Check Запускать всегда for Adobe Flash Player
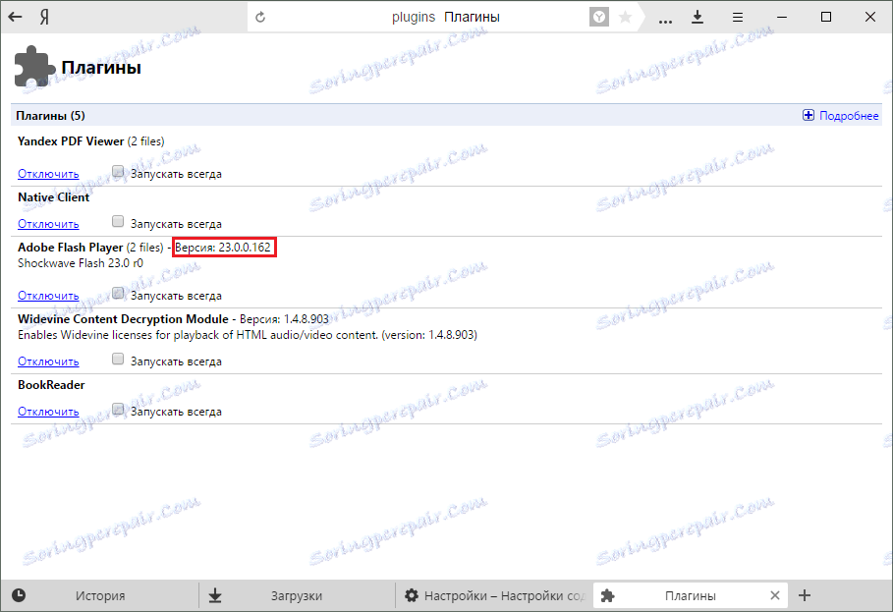This screenshot has width=893, height=612. (x=118, y=293)
